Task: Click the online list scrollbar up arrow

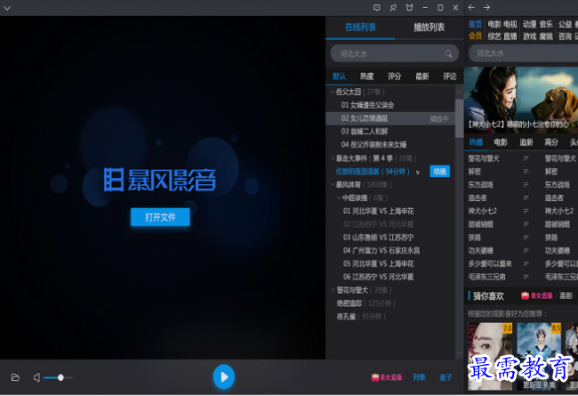Action: [460, 93]
